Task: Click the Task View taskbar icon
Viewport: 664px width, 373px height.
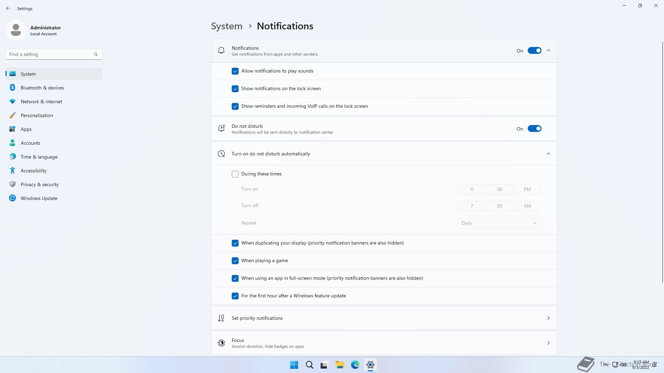Action: tap(324, 365)
